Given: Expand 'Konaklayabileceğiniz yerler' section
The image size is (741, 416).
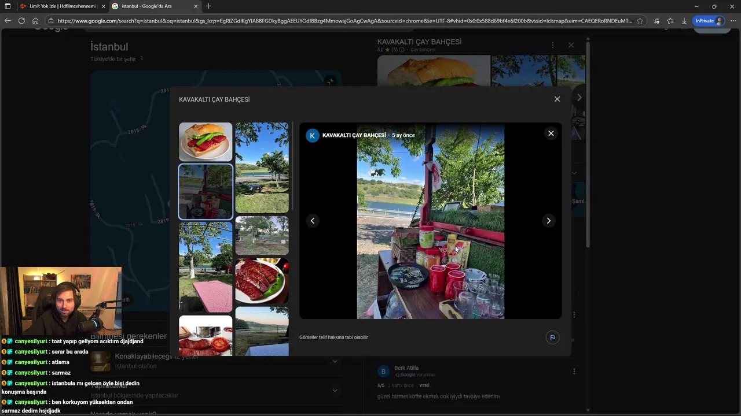Looking at the screenshot, I should (x=335, y=361).
